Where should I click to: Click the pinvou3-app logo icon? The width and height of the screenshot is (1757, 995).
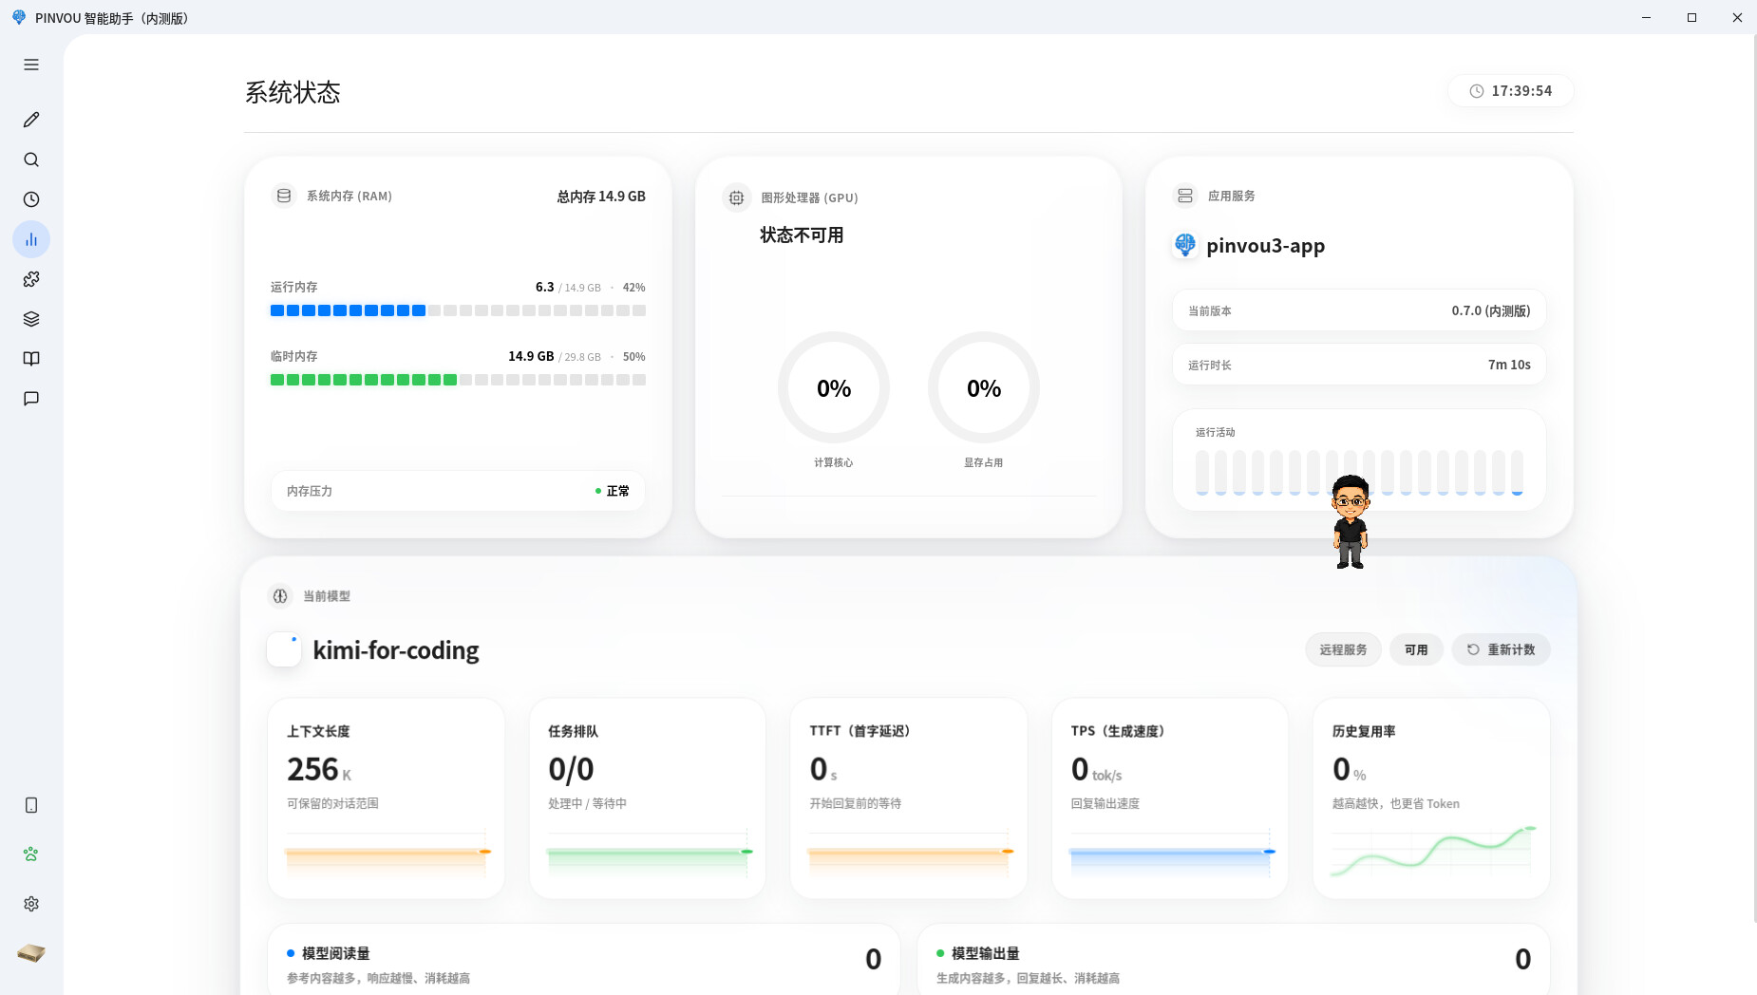pos(1185,245)
